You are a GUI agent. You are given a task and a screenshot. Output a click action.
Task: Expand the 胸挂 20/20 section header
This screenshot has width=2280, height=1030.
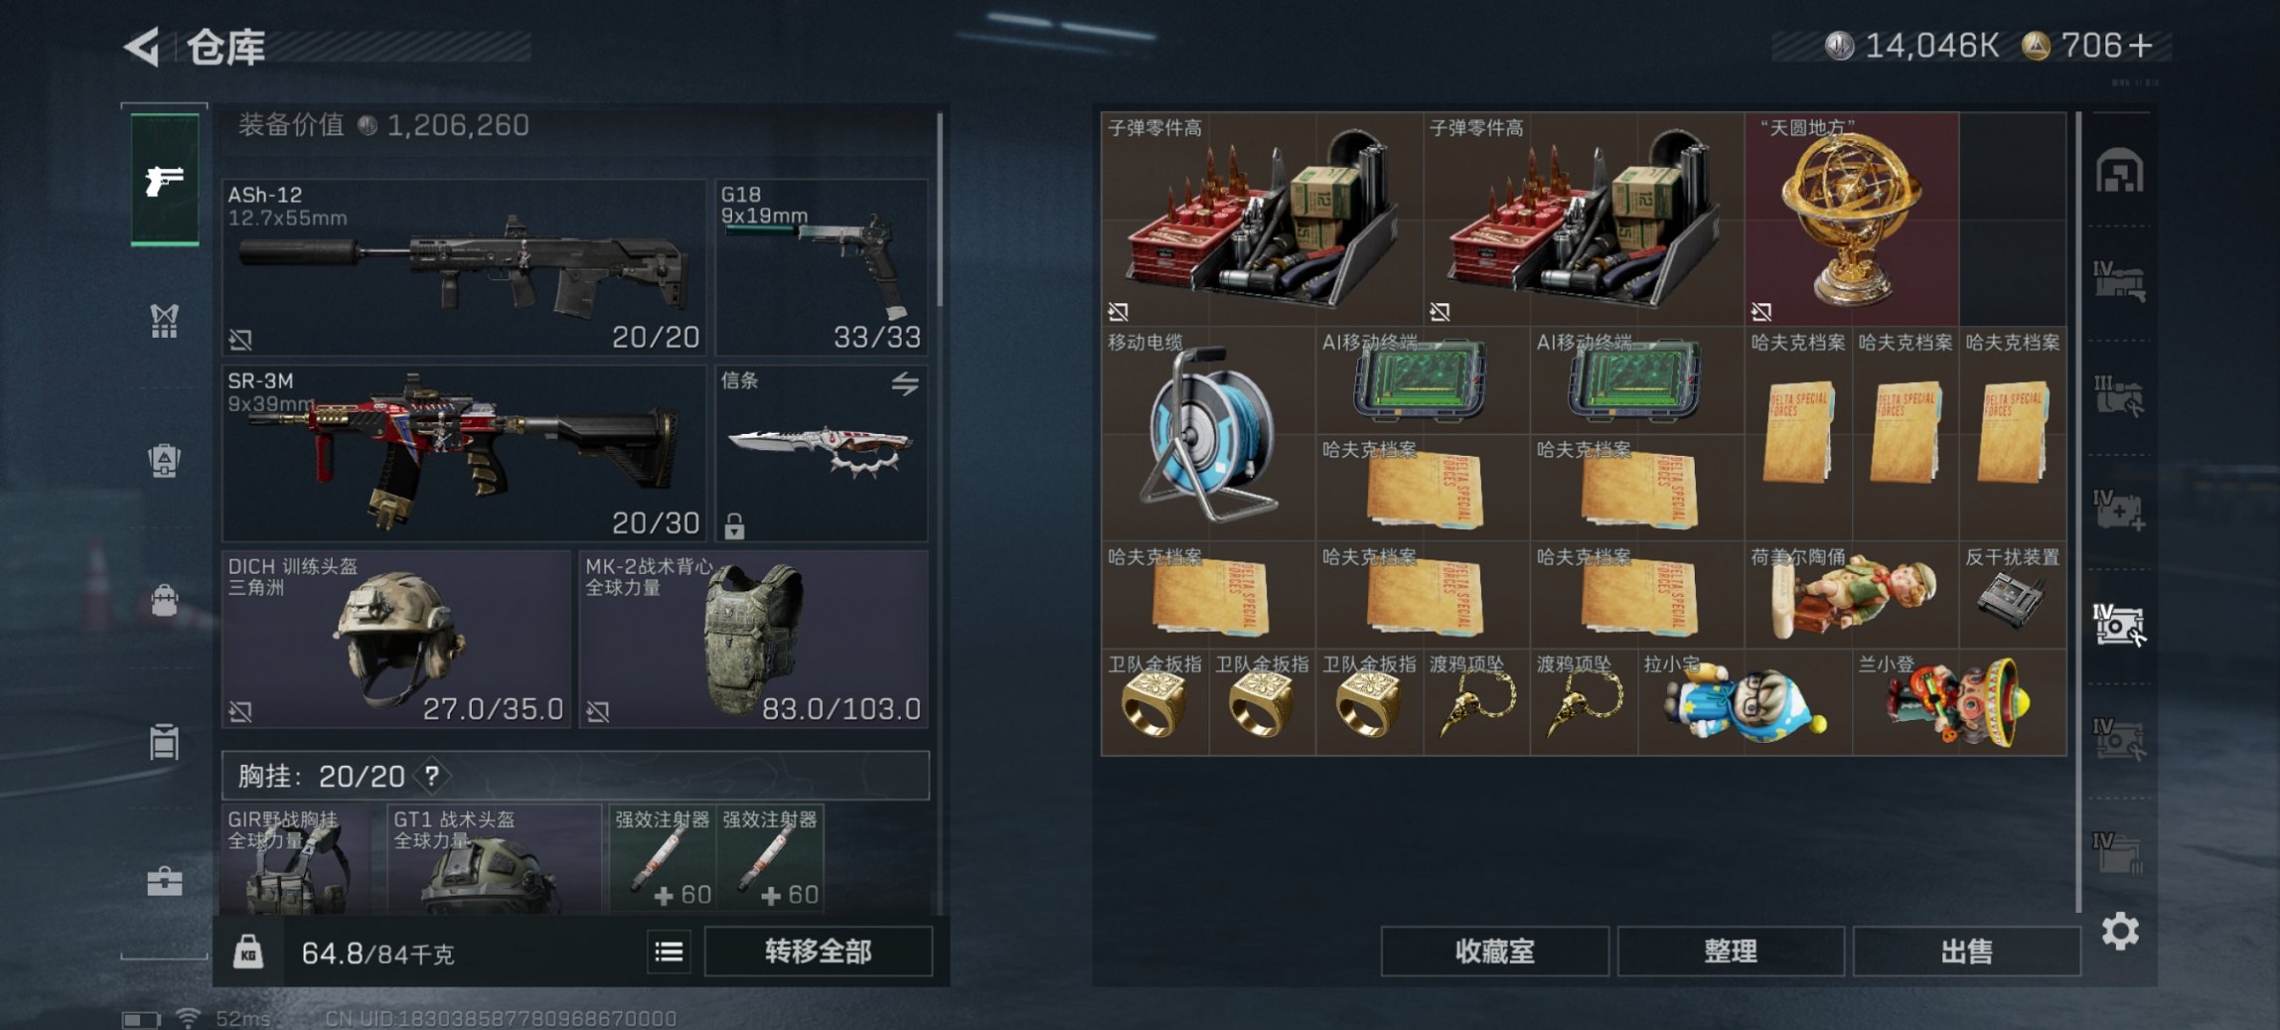(575, 776)
